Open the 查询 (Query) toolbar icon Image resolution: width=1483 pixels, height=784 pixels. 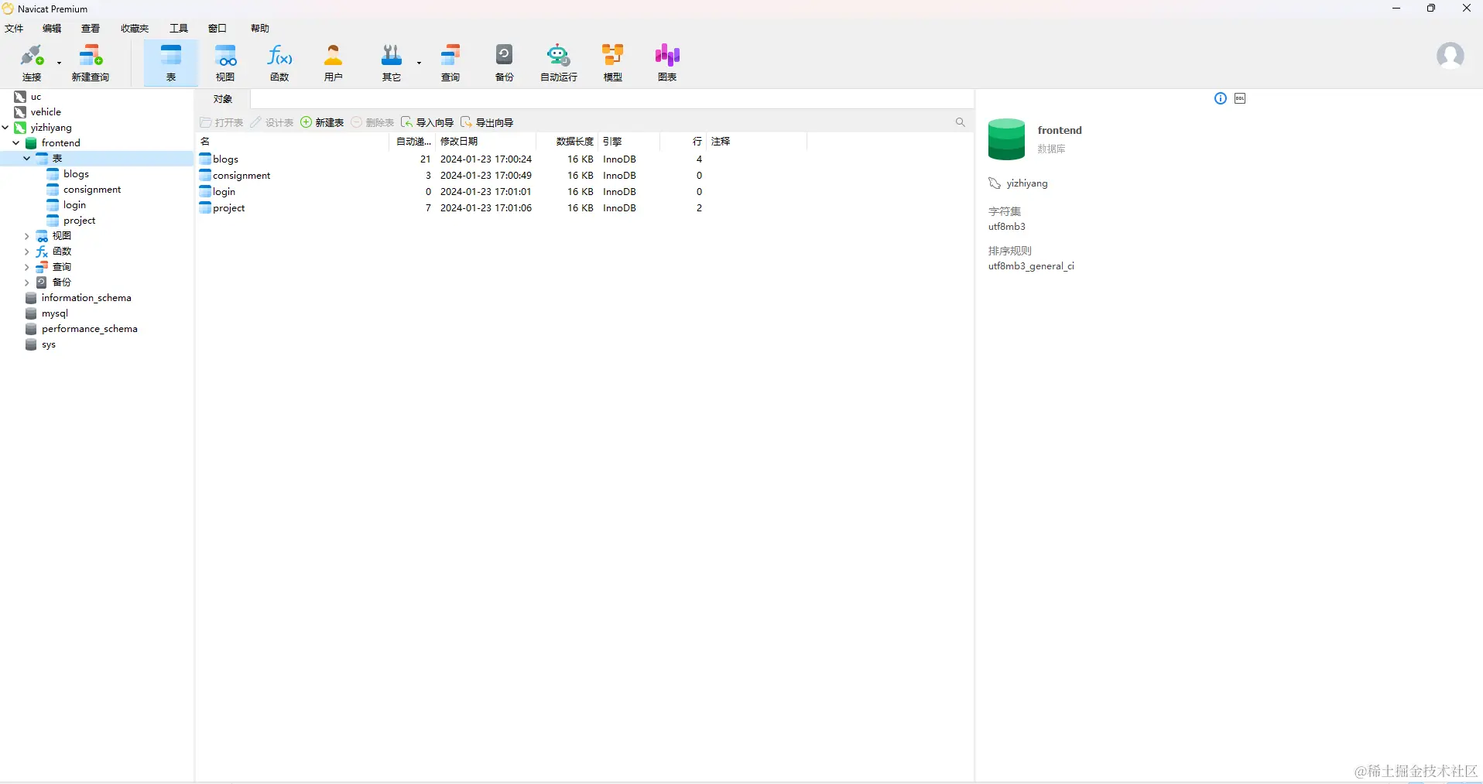[x=450, y=63]
